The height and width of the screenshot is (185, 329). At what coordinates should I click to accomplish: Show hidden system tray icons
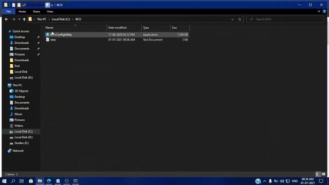[x=265, y=181]
